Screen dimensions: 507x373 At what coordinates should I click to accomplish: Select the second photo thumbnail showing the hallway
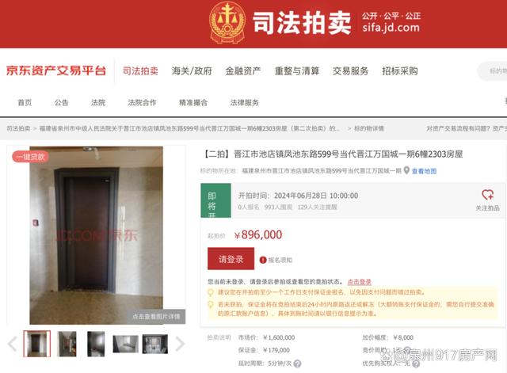67,344
